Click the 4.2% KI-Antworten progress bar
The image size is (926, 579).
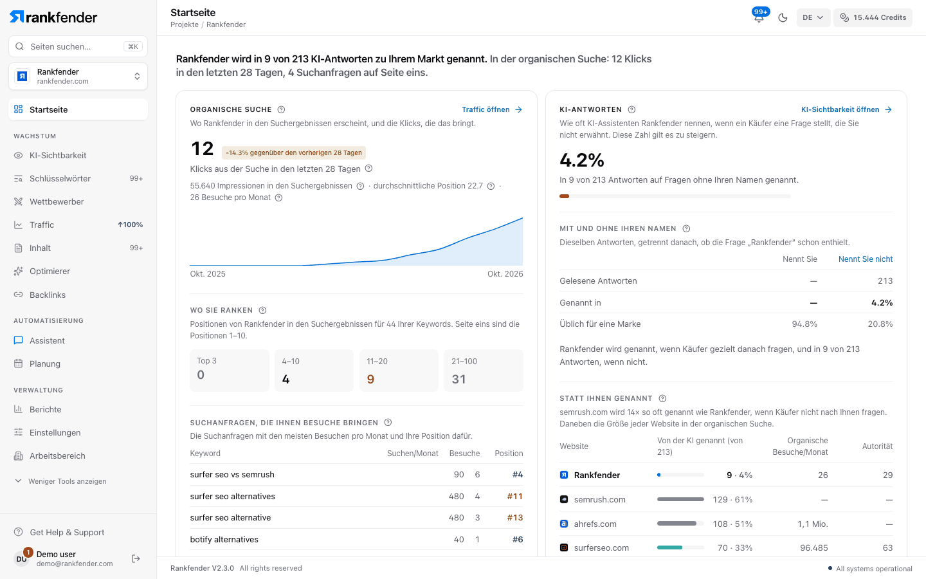pyautogui.click(x=675, y=196)
